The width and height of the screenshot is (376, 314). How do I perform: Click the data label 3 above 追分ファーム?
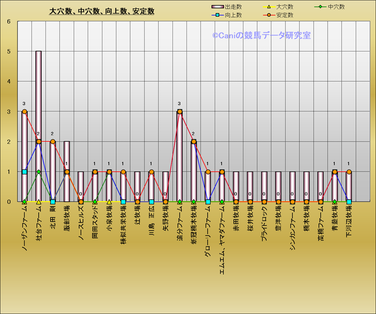[x=179, y=104]
